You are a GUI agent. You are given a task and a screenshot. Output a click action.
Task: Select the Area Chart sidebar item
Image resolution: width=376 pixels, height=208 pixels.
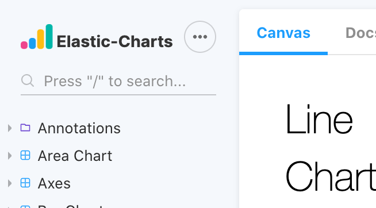coord(75,156)
